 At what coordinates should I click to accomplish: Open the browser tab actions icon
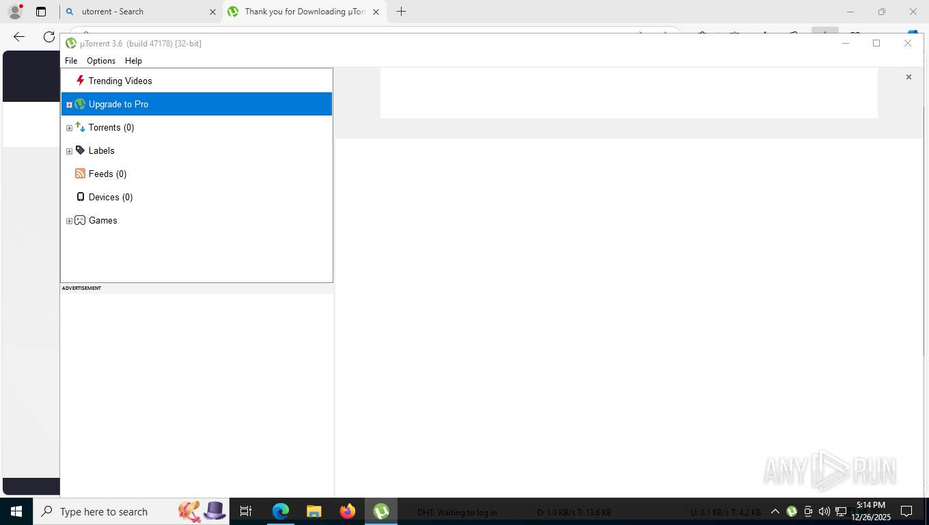point(41,12)
